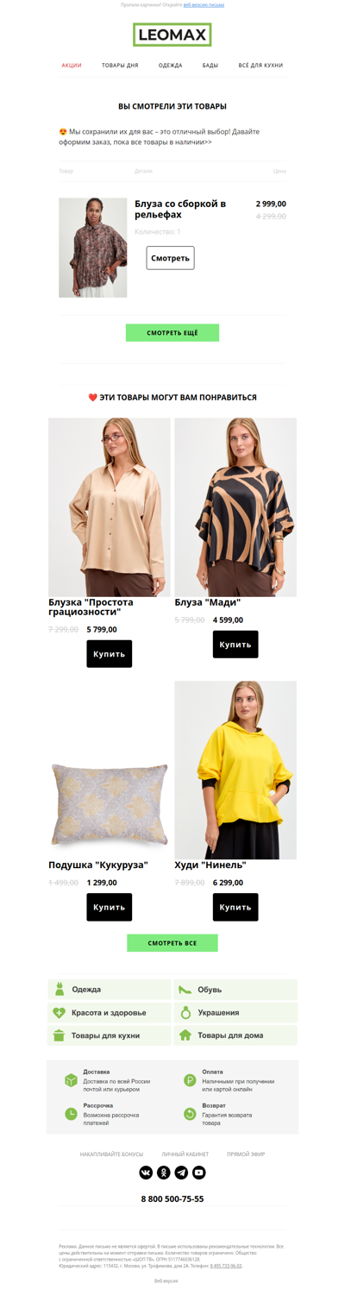Click the ring icon beside Украшения

(185, 1012)
